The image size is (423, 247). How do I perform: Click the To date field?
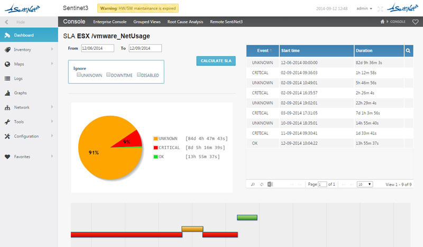pos(145,48)
